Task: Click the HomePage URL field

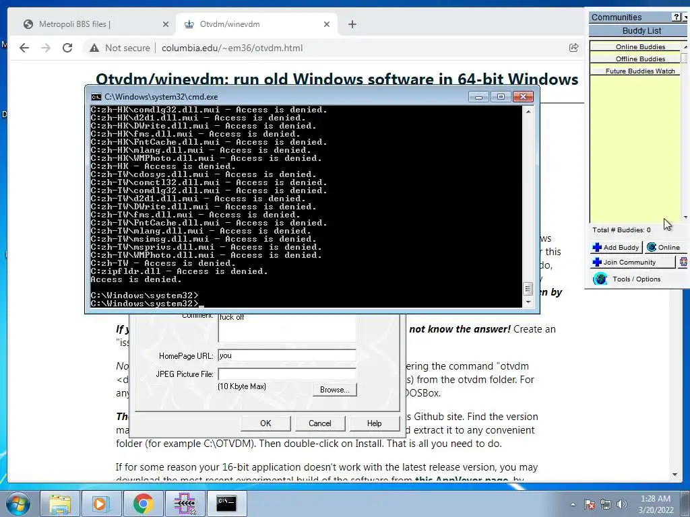Action: [x=287, y=355]
